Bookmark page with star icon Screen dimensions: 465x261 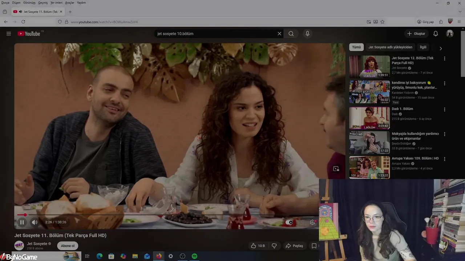point(382,22)
